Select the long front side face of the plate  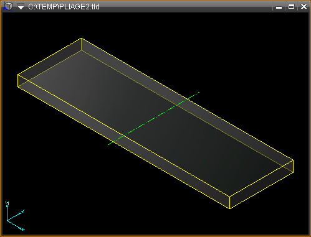(123, 141)
